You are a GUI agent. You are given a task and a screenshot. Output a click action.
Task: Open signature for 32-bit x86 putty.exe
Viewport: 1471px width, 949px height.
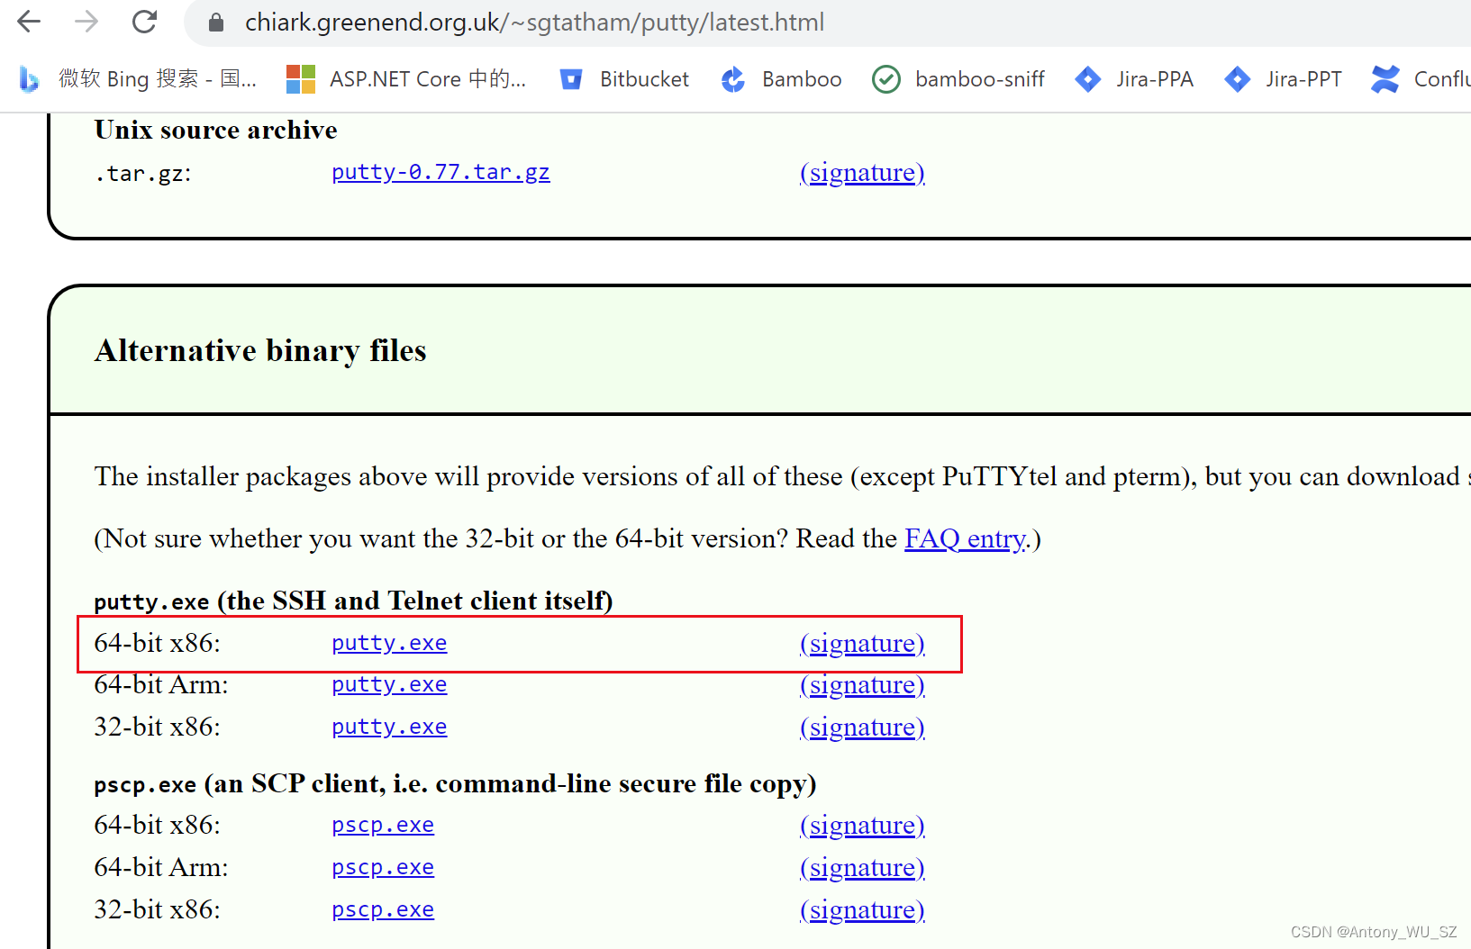(x=862, y=727)
